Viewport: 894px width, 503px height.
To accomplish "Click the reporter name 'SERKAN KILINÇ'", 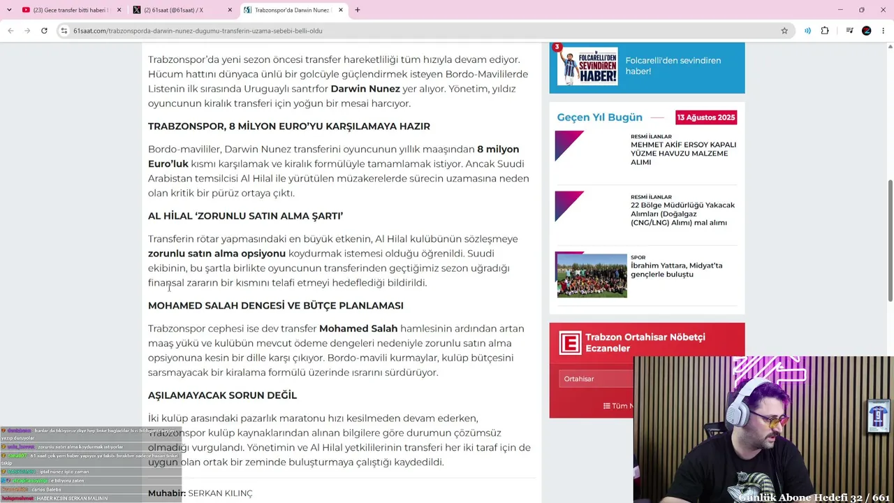I will pos(220,493).
